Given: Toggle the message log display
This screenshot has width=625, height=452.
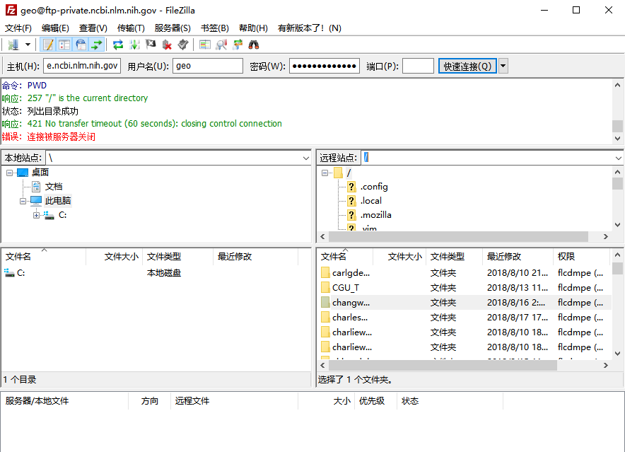Looking at the screenshot, I should click(x=48, y=44).
